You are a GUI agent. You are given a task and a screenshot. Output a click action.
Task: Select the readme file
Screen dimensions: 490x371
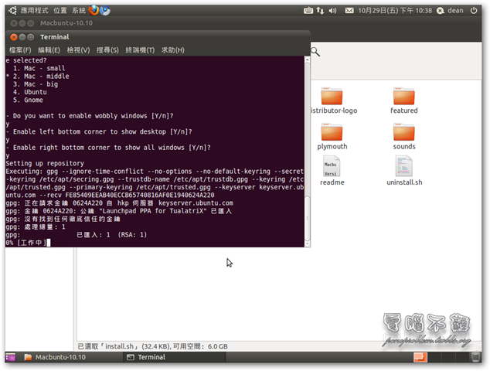tap(332, 171)
